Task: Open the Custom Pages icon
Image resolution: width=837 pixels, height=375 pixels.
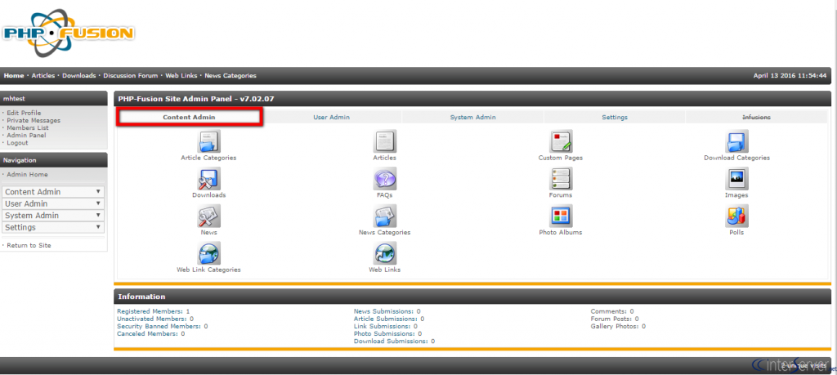Action: click(x=561, y=141)
